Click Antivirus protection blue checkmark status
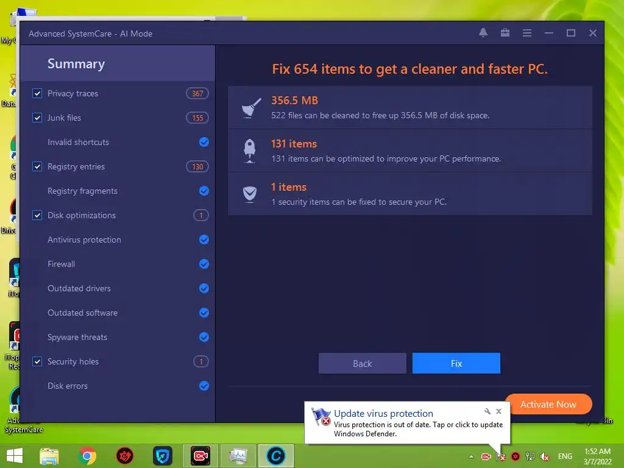Screen dimensions: 624x468 (x=204, y=239)
